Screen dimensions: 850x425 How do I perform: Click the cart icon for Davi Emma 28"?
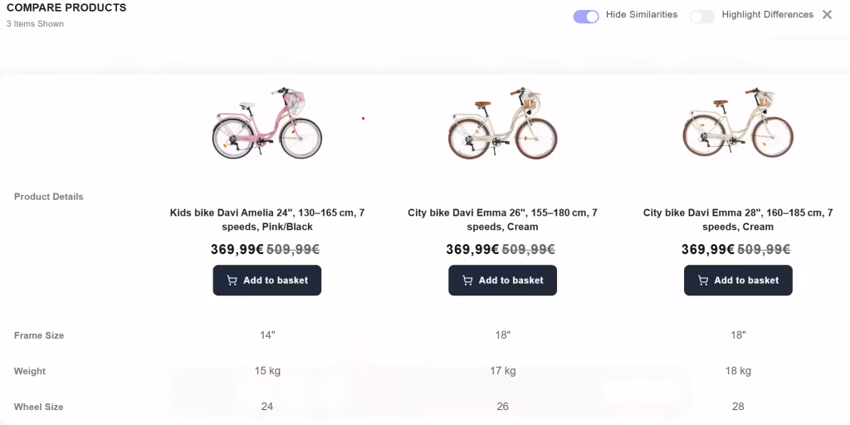703,281
